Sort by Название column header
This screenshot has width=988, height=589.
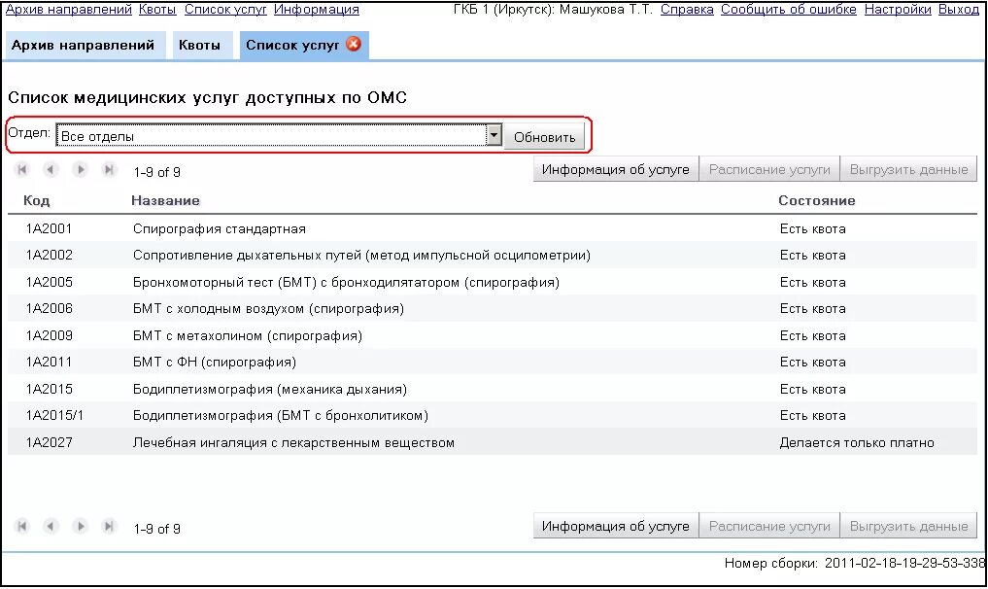[166, 200]
